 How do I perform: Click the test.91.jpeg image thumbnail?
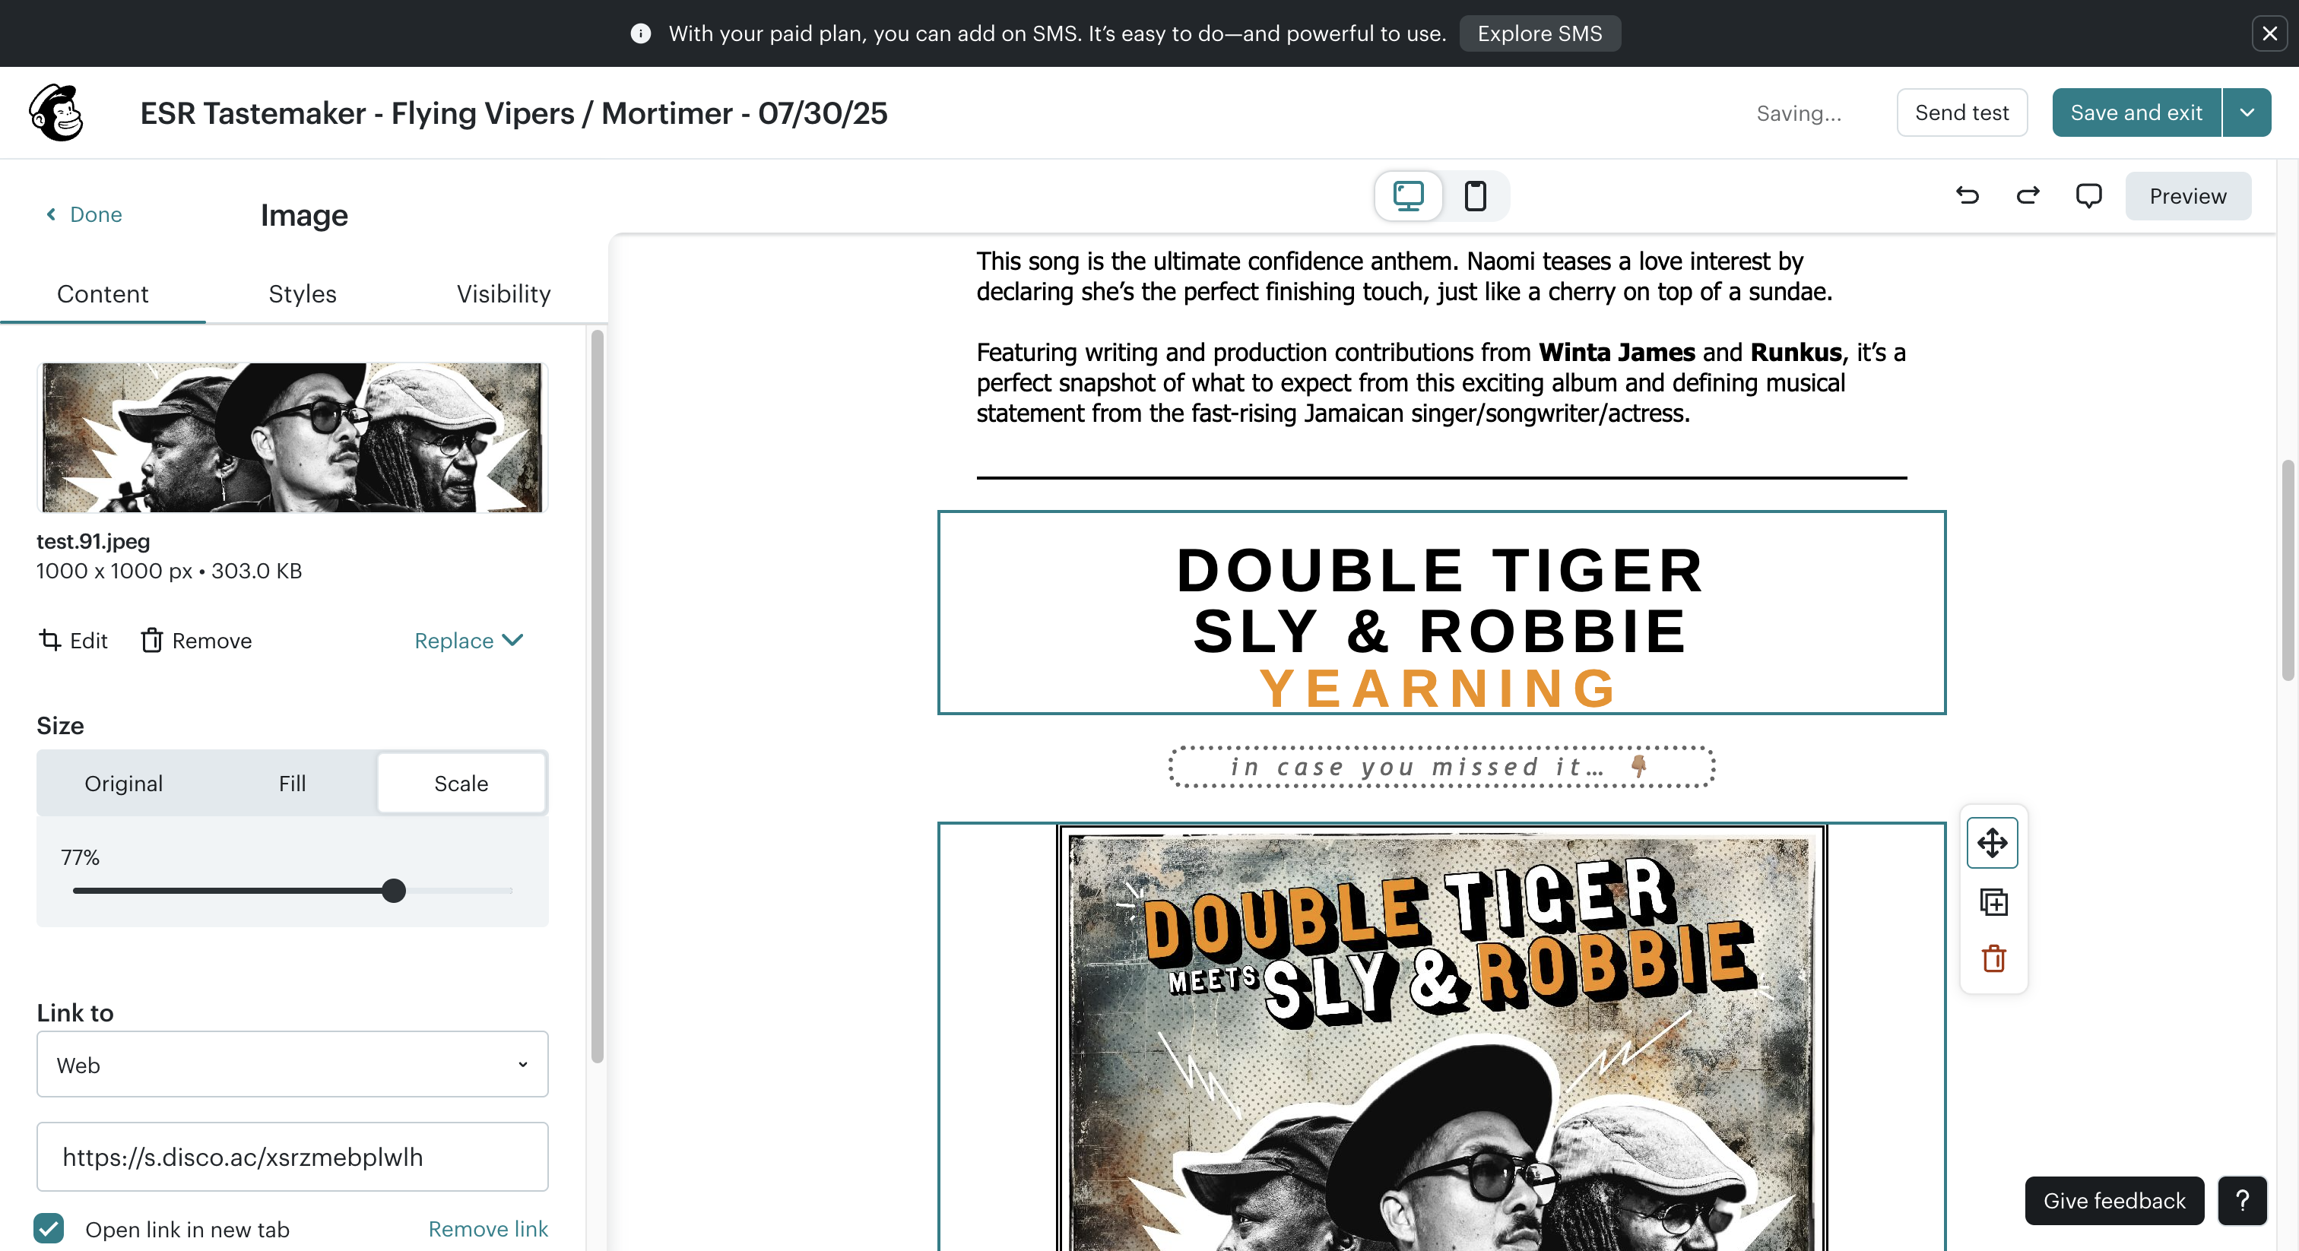pyautogui.click(x=292, y=437)
